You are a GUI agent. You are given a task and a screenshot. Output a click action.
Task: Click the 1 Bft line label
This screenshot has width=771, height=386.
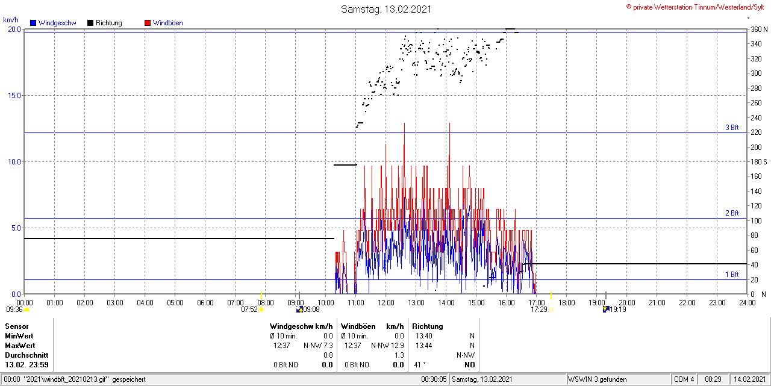tap(732, 275)
